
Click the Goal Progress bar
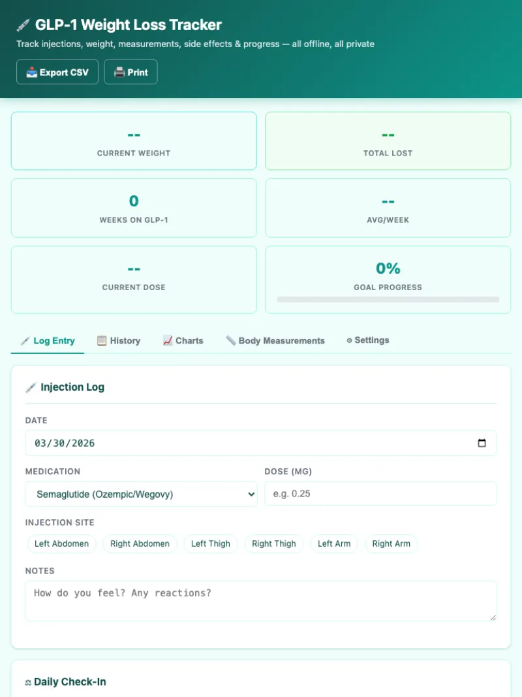[388, 300]
